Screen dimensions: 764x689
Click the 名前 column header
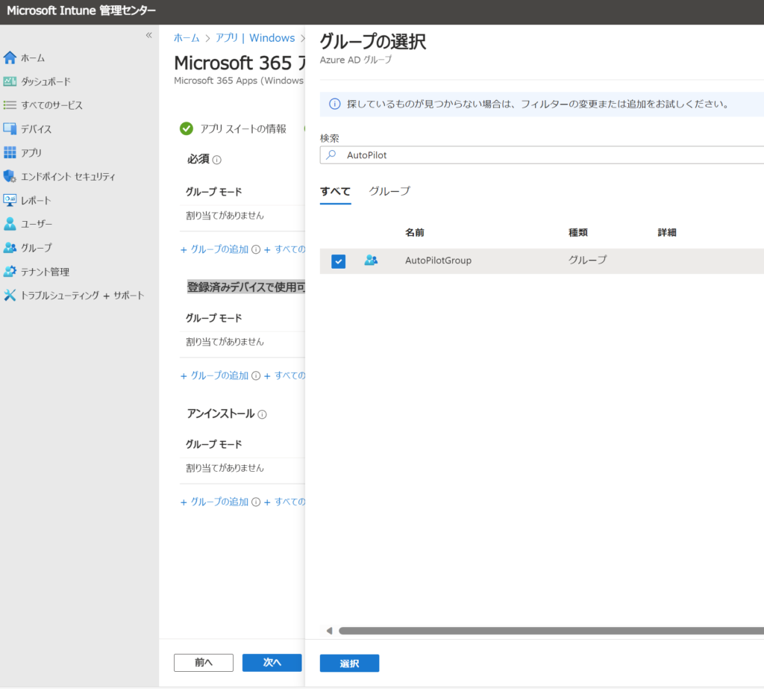click(x=415, y=233)
